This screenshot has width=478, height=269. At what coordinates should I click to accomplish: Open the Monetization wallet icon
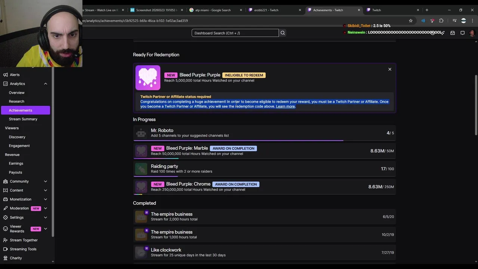(5, 199)
